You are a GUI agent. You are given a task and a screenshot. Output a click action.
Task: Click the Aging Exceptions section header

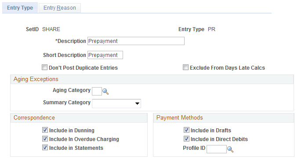click(152, 79)
